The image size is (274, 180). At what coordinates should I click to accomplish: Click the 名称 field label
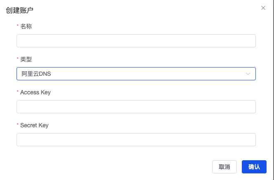pos(26,26)
